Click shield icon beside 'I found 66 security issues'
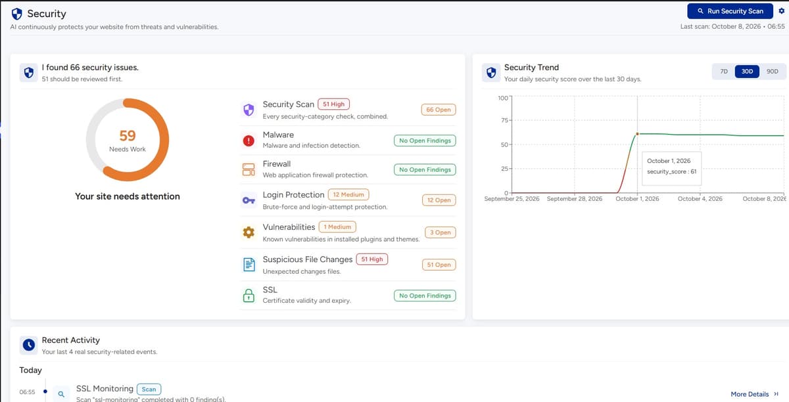The image size is (789, 402). [x=28, y=72]
